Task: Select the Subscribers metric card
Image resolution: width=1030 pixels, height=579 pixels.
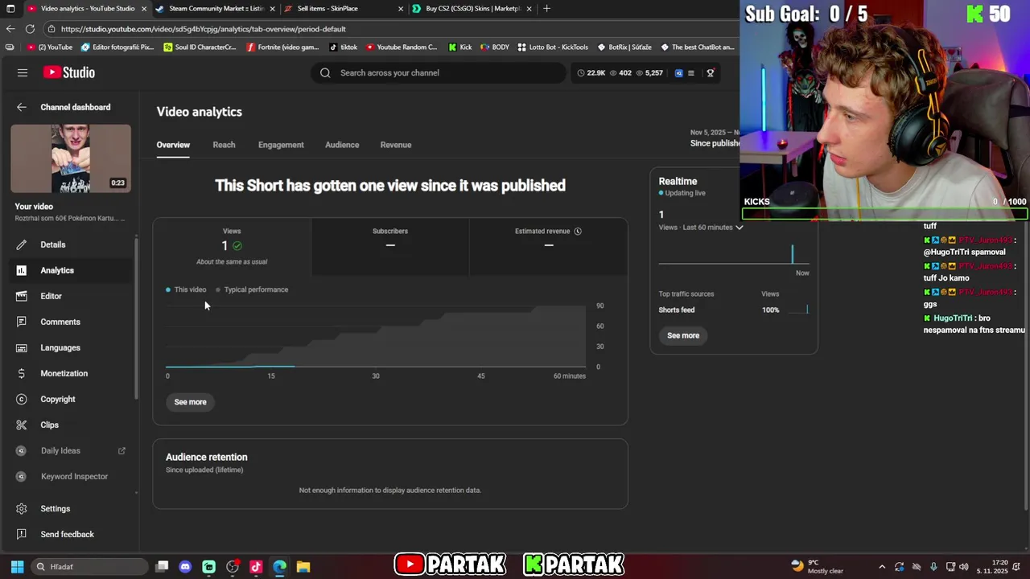Action: [390, 247]
